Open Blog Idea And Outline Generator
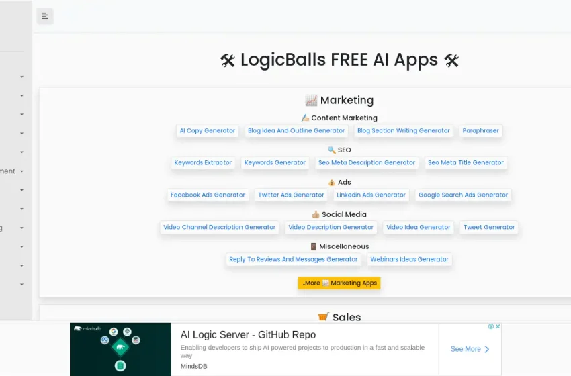The height and width of the screenshot is (376, 571). (x=296, y=131)
